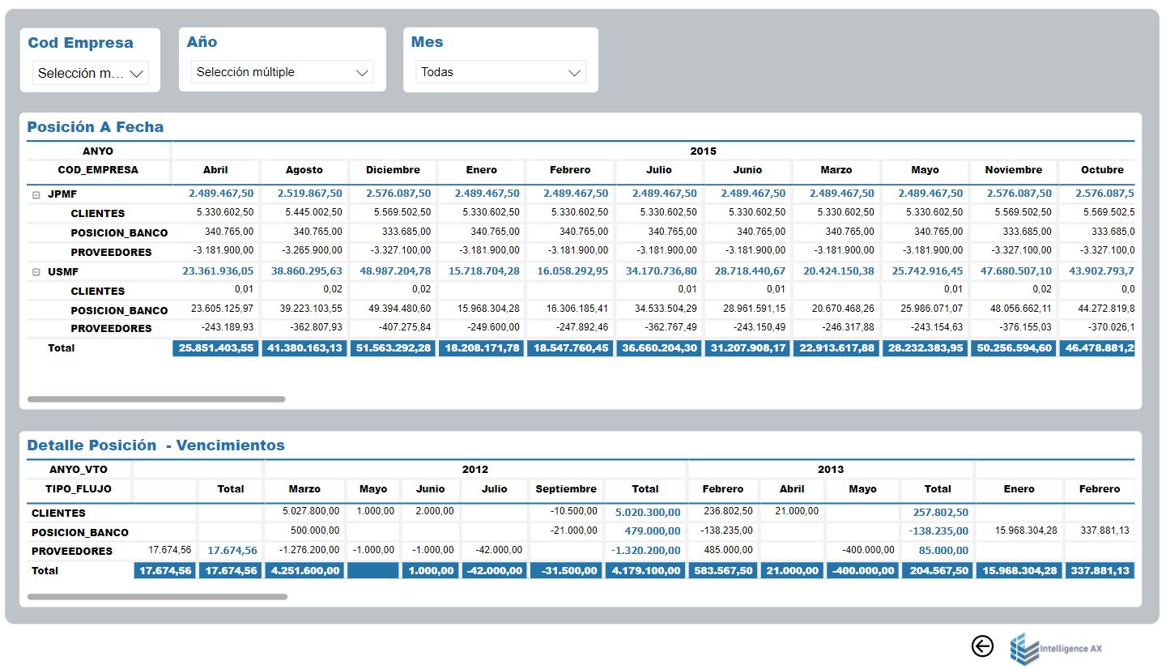
Task: Click the COD_EMPRESA header cell
Action: tap(98, 170)
